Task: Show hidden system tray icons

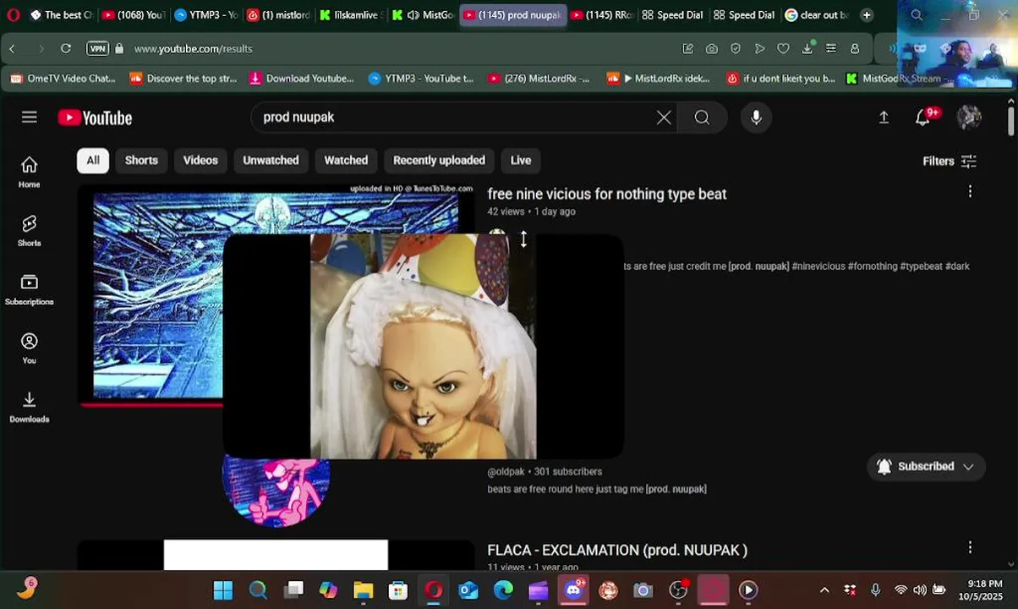Action: tap(824, 590)
